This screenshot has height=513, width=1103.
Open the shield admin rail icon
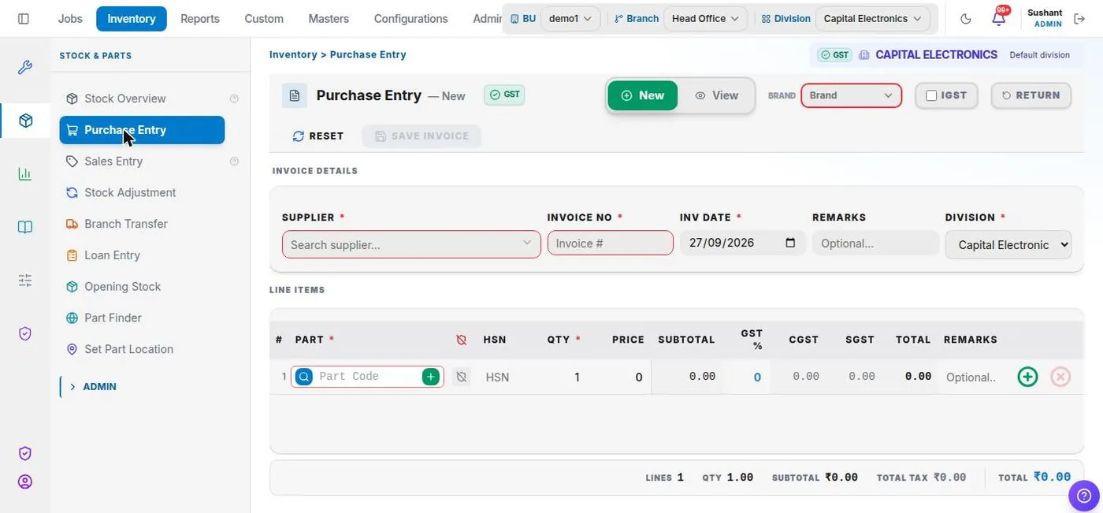point(25,333)
